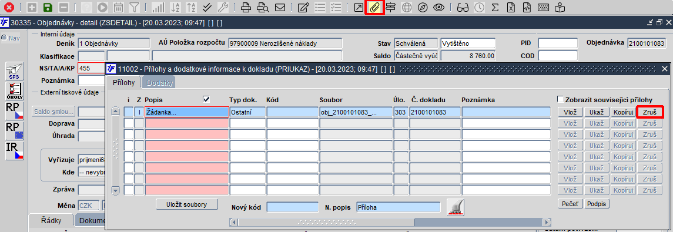The image size is (673, 232).
Task: Click the Uložit soubory button
Action: (187, 204)
